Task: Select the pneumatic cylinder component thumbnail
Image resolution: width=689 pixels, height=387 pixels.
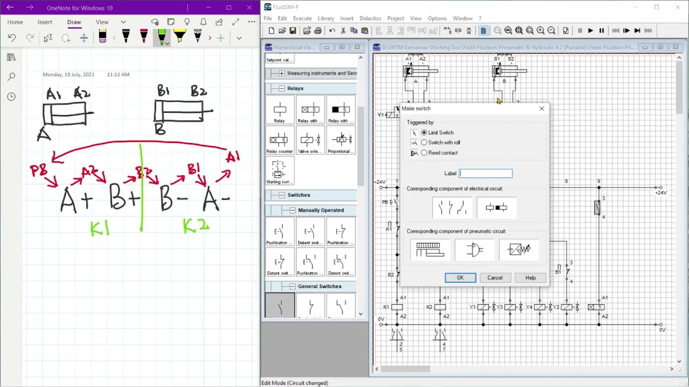Action: click(x=430, y=250)
